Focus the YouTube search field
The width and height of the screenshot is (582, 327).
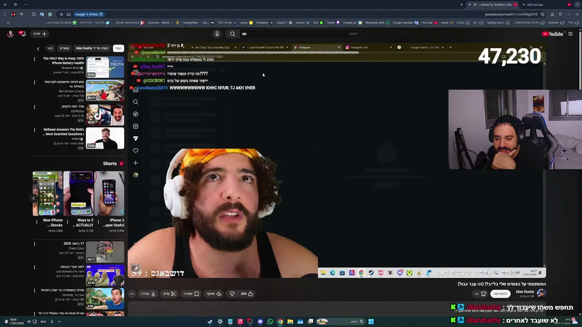300,34
